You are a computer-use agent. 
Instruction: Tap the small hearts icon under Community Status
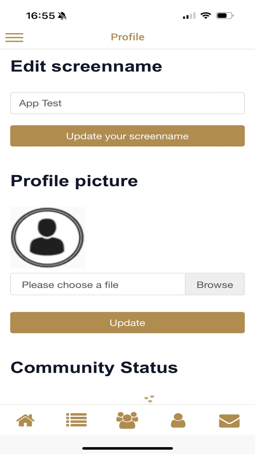[149, 399]
